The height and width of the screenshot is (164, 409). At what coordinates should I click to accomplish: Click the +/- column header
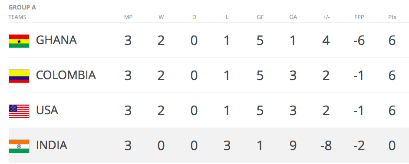(326, 17)
